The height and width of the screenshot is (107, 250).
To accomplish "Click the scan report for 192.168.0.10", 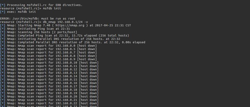I will (x=49, y=63).
